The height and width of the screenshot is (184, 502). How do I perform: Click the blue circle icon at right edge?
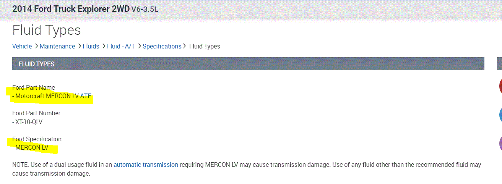click(500, 115)
